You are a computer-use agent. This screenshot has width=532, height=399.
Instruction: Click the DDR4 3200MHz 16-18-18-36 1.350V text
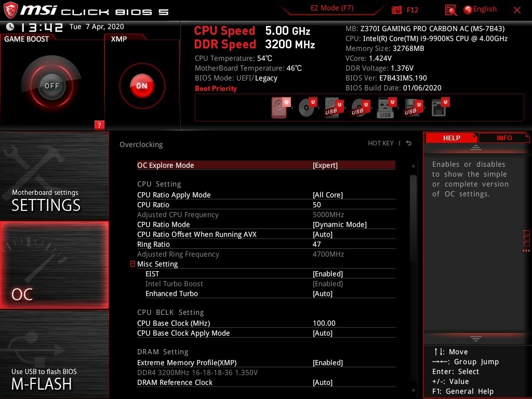197,372
